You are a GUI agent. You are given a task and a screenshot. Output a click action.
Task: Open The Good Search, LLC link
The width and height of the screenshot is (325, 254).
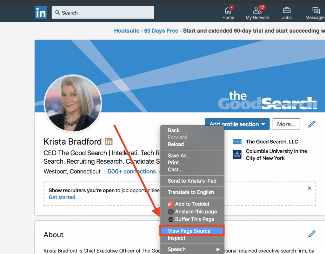coord(272,142)
